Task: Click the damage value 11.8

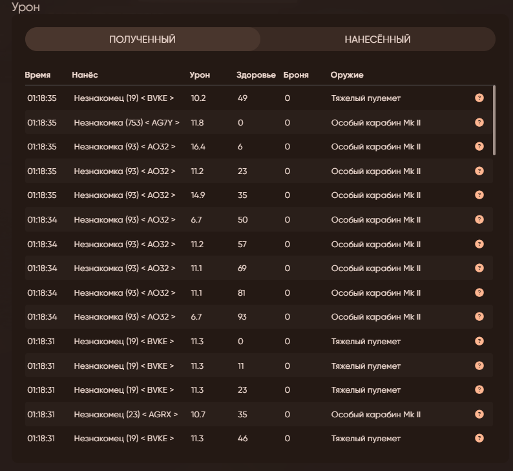Action: (x=197, y=123)
